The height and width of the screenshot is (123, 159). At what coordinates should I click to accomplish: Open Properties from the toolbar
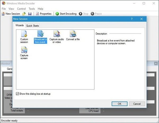44,14
